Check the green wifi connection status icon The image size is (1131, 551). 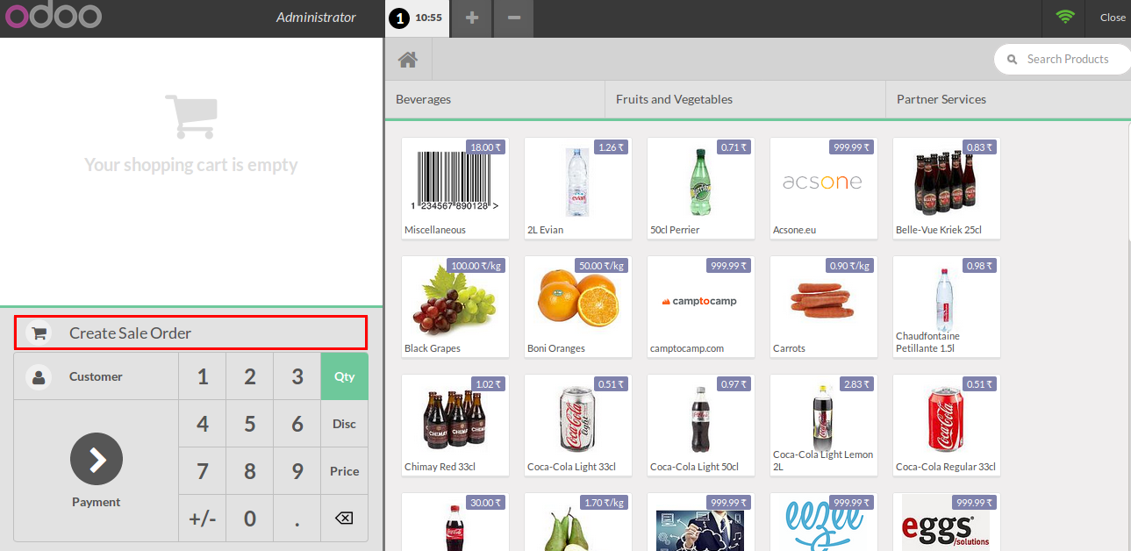click(x=1065, y=17)
